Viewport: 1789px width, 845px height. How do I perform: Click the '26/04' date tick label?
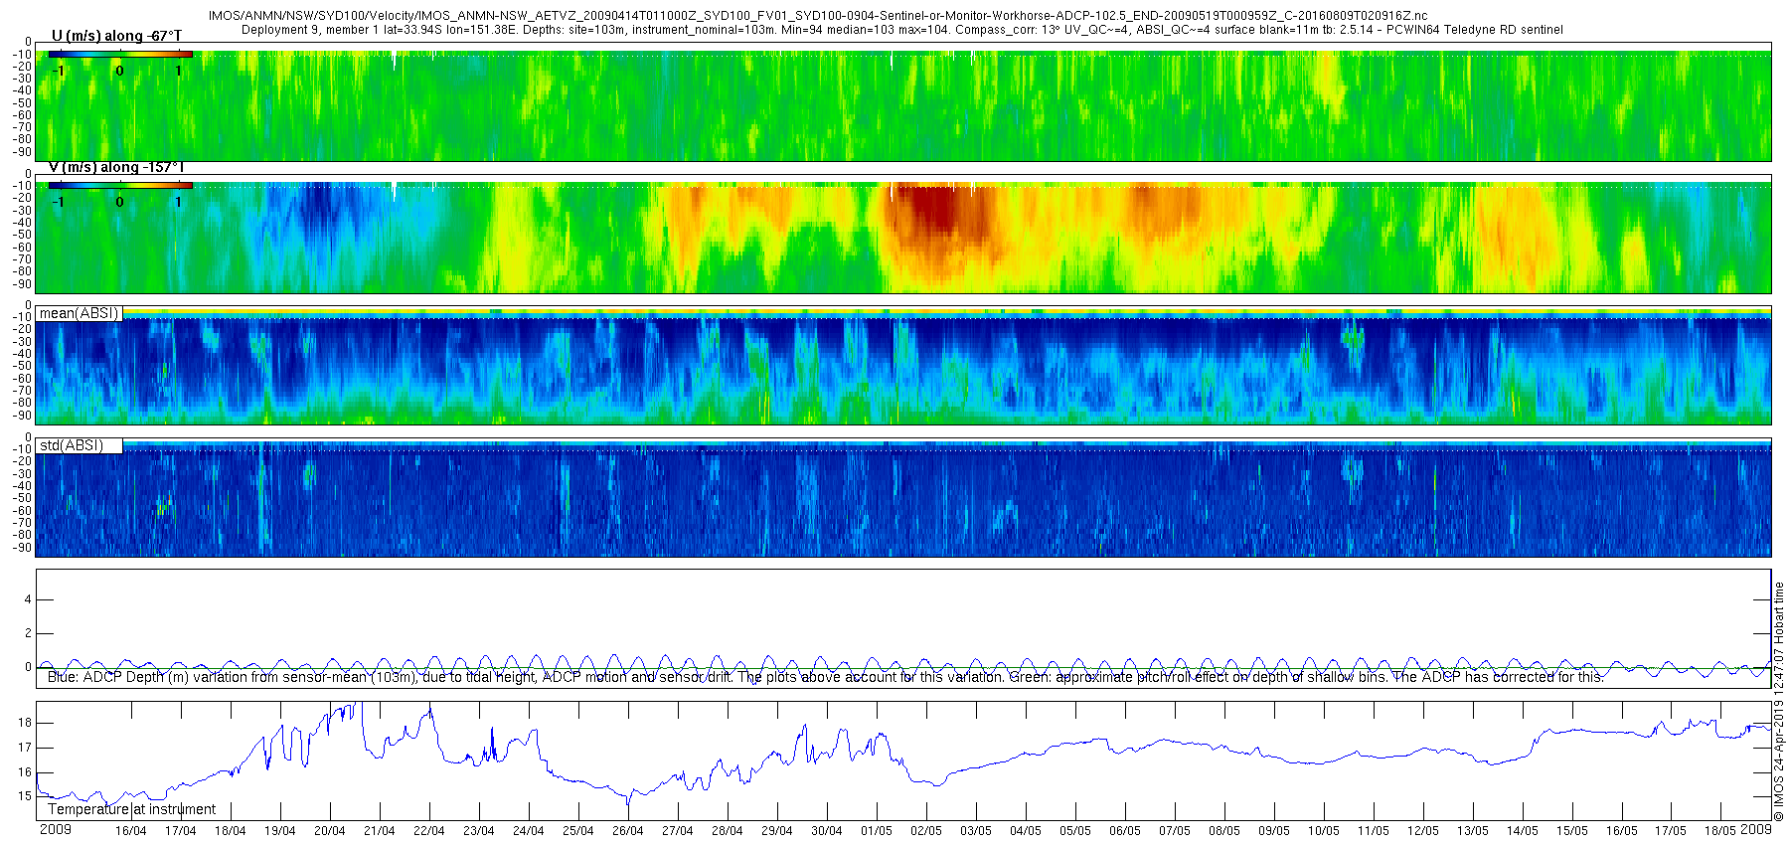[628, 831]
